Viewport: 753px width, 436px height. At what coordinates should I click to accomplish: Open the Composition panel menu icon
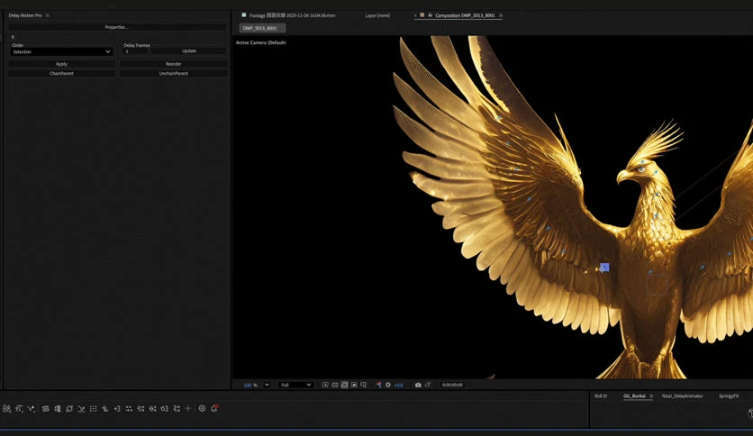click(501, 15)
